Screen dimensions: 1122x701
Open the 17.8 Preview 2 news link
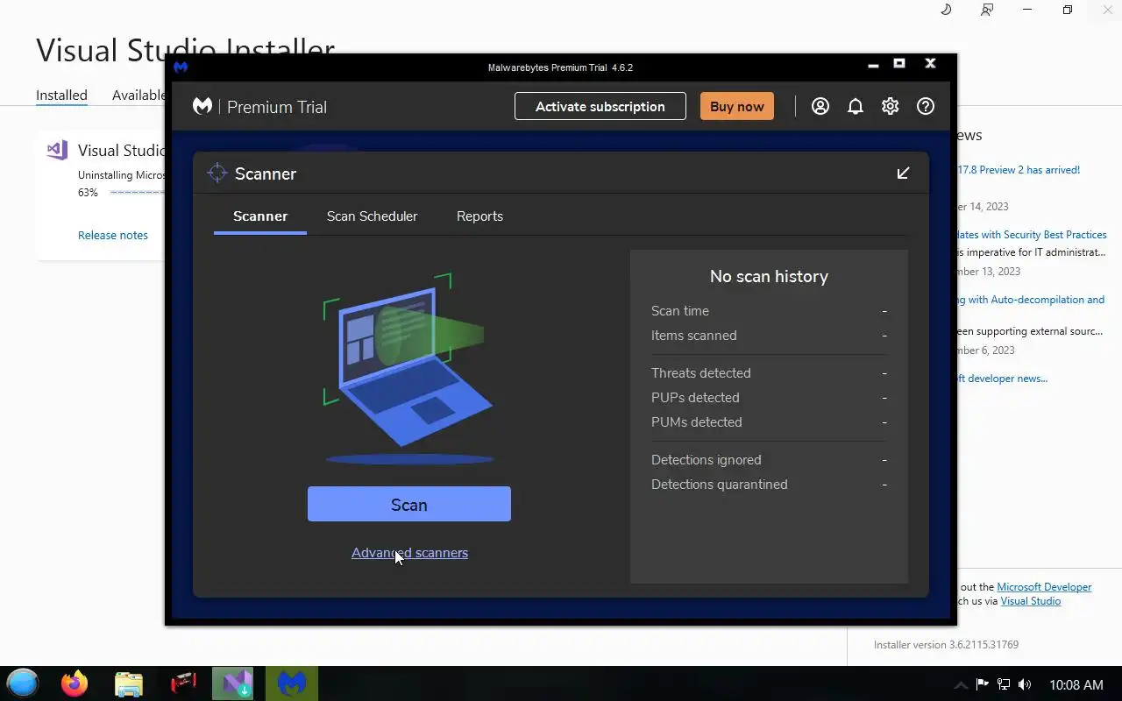pyautogui.click(x=1019, y=170)
